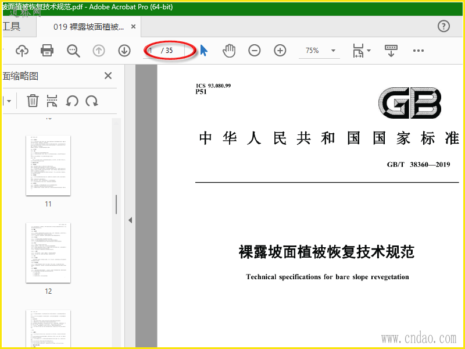The height and width of the screenshot is (349, 465).
Task: Activate the hand pan tool
Action: (x=229, y=51)
